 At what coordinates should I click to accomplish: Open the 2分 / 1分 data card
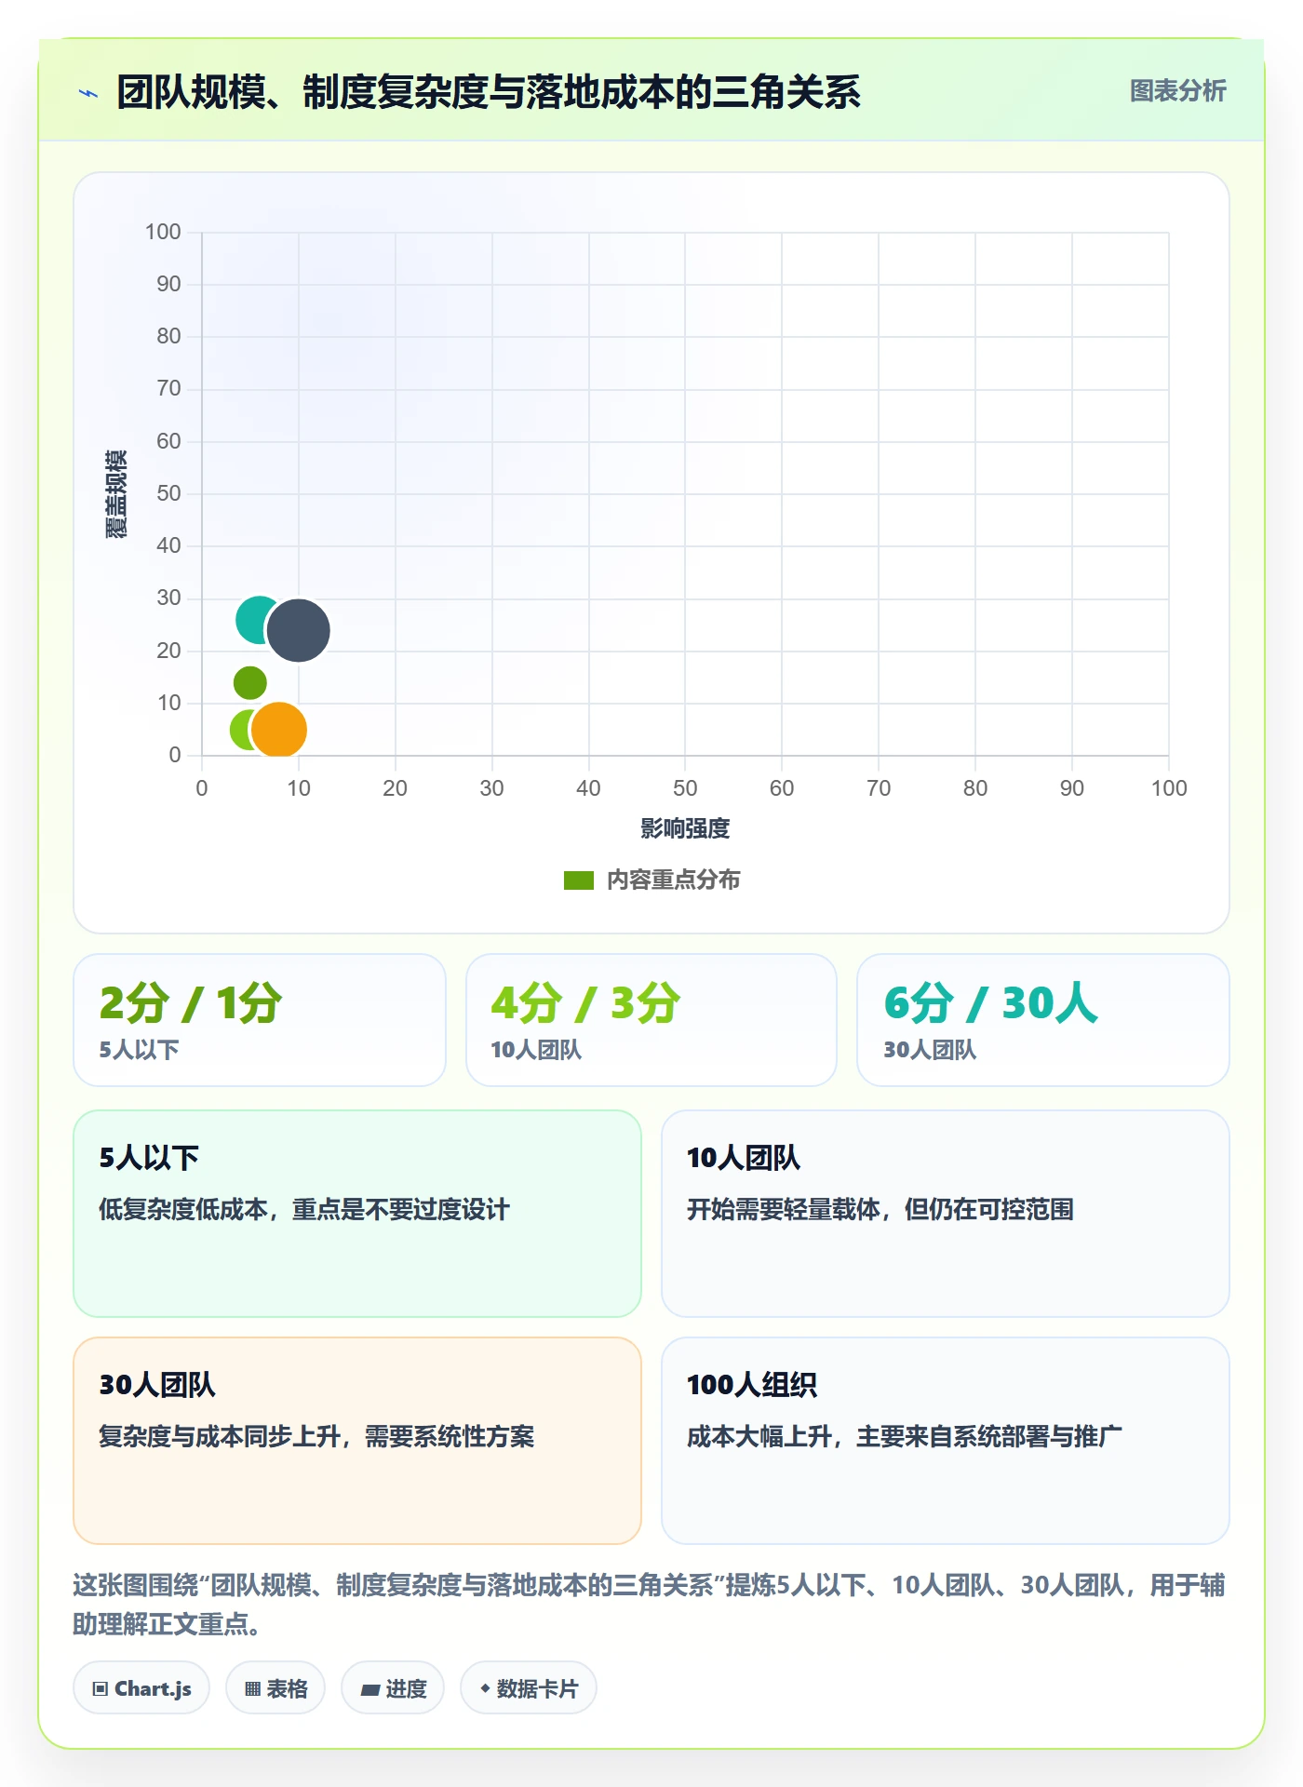point(260,1020)
